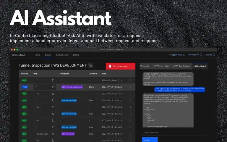Open more options for the 8ms request

click(130, 100)
